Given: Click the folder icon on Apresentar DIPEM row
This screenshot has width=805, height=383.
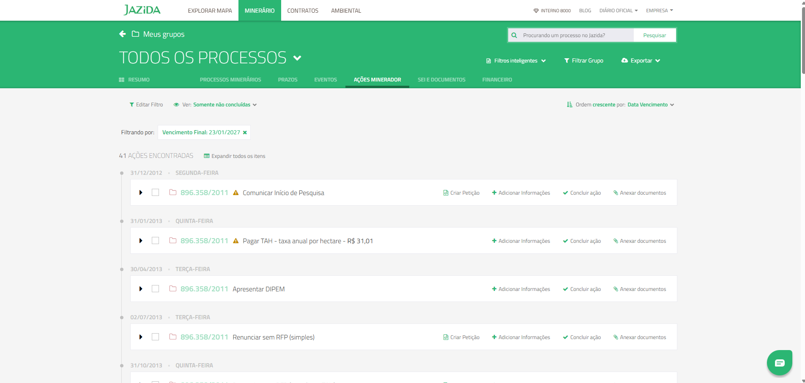Looking at the screenshot, I should pos(172,289).
